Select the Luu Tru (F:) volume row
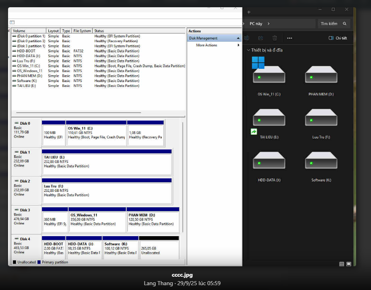This screenshot has height=290, width=371. (x=98, y=61)
